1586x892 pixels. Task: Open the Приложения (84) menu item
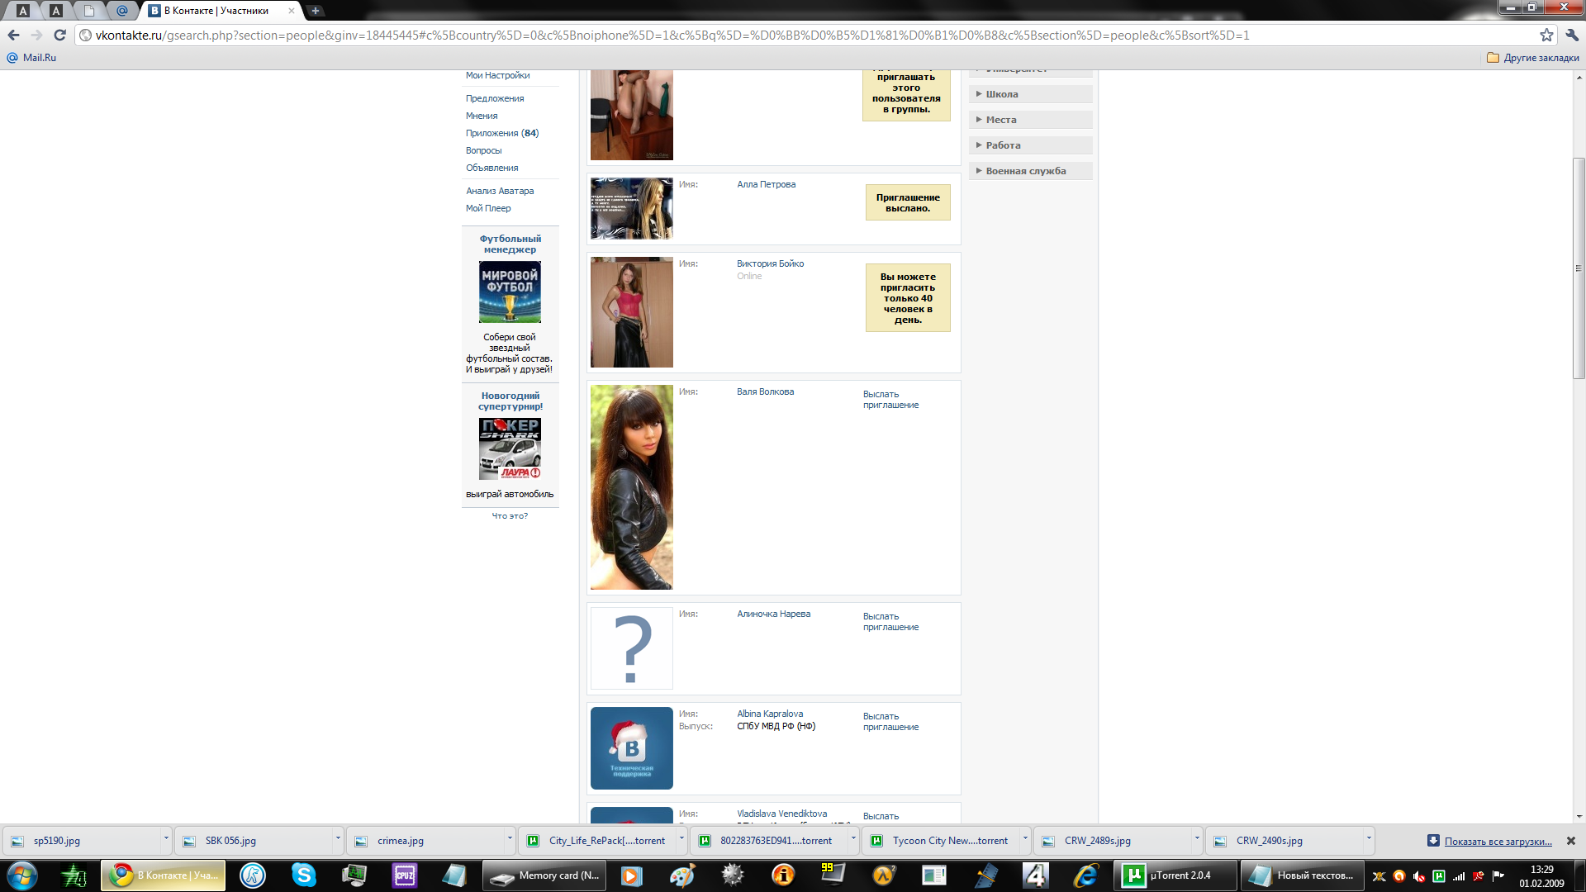pyautogui.click(x=501, y=133)
